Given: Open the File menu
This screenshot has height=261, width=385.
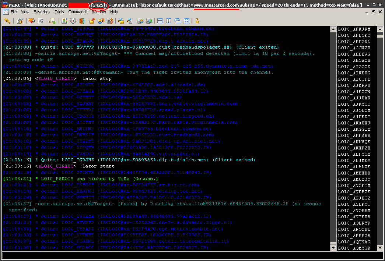Looking at the screenshot, I should pyautogui.click(x=14, y=12).
